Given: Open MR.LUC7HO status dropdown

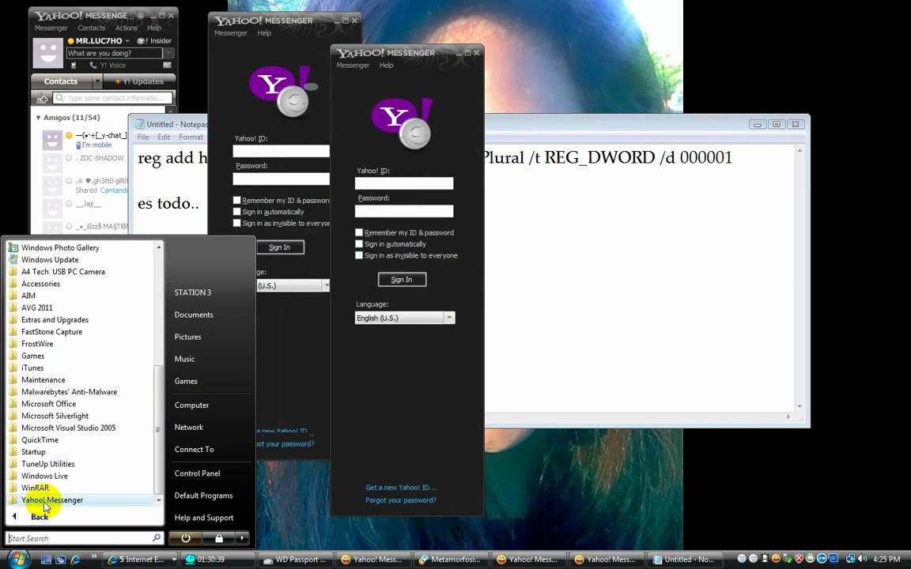Looking at the screenshot, I should tap(127, 41).
